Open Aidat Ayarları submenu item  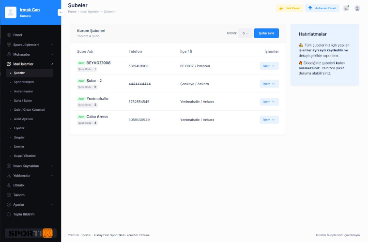(x=23, y=119)
